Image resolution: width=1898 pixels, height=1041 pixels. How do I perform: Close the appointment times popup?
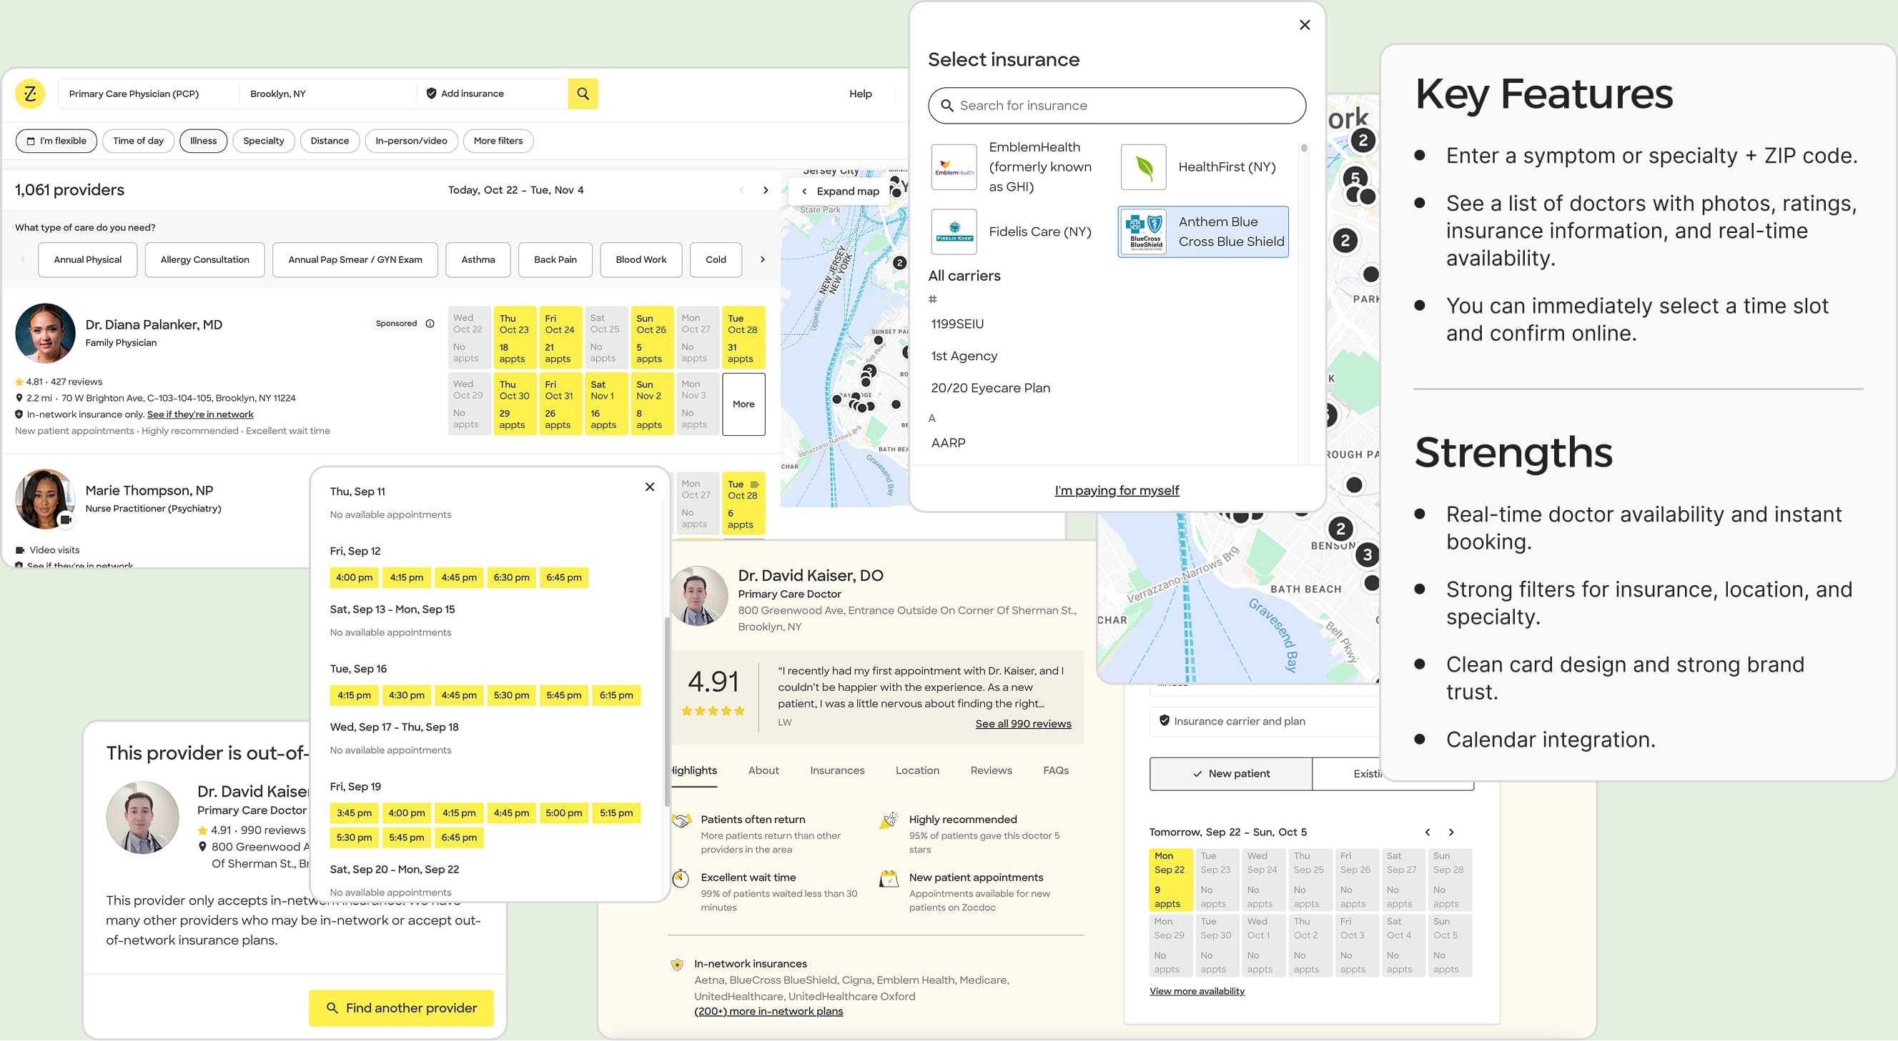coord(649,487)
